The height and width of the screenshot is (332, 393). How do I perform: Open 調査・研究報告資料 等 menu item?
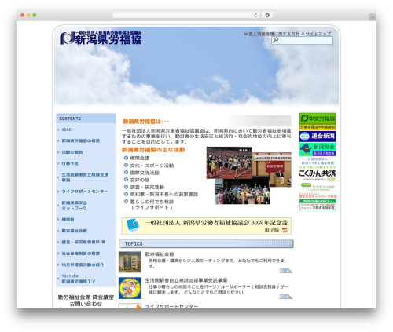point(83,242)
